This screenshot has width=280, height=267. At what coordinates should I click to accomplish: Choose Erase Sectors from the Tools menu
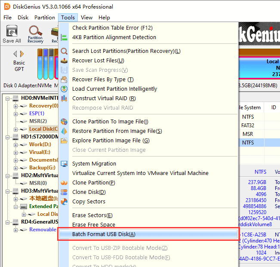tap(92, 215)
